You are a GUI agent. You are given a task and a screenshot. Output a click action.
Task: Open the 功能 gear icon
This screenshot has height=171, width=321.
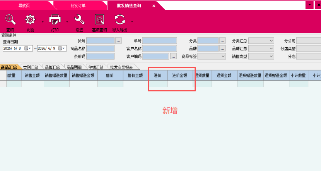pyautogui.click(x=30, y=19)
